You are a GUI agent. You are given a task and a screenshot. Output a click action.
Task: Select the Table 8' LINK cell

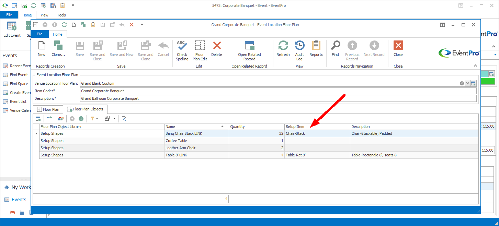tap(196, 155)
